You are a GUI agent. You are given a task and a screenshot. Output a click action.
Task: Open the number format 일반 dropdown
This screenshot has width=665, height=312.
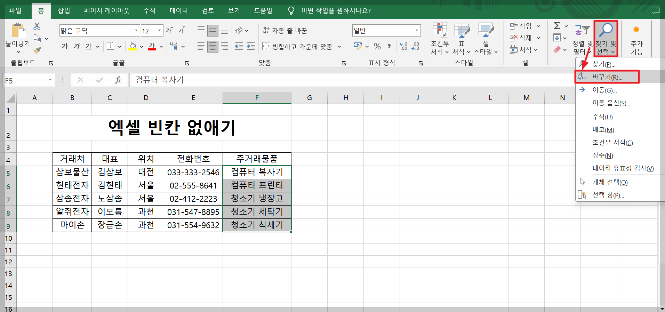[417, 31]
